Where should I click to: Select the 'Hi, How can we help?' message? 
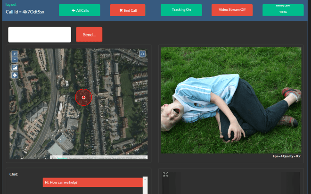click(93, 183)
